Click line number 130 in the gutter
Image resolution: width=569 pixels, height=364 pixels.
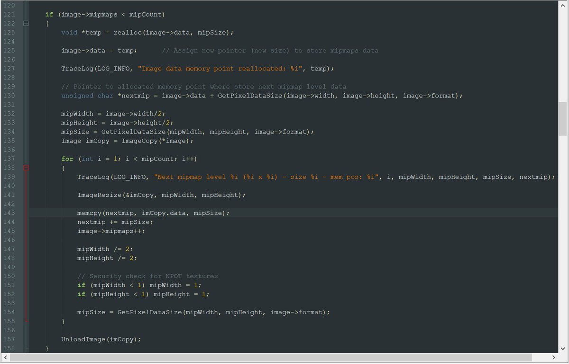pos(9,96)
